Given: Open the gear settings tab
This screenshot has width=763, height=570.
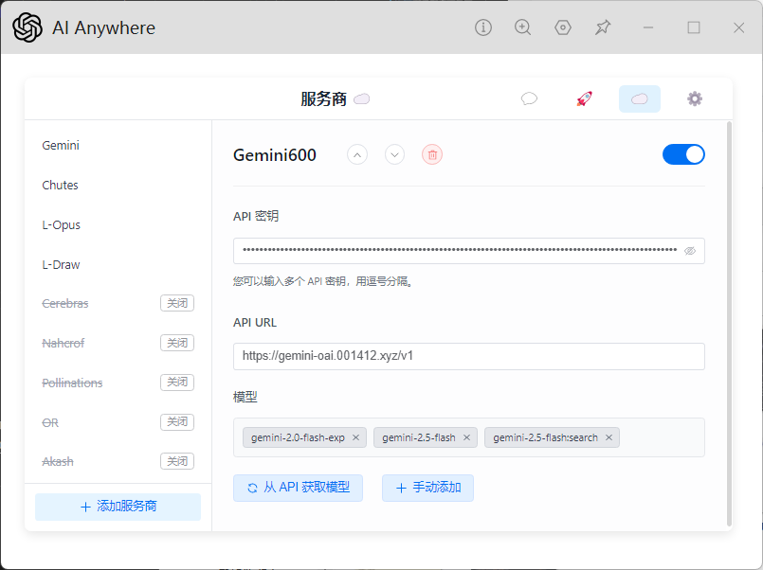Looking at the screenshot, I should coord(695,98).
